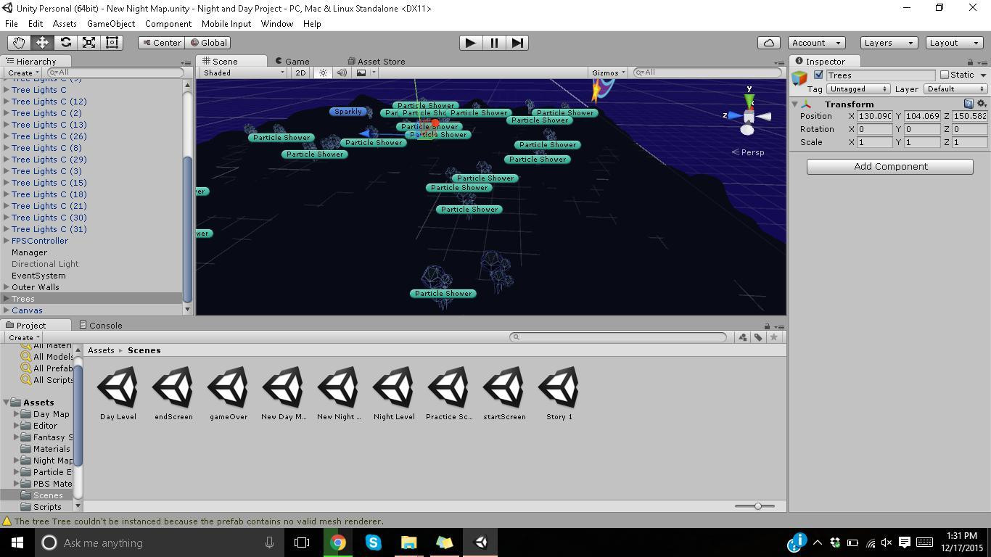Click the Pause button
This screenshot has height=557, width=991.
[494, 43]
